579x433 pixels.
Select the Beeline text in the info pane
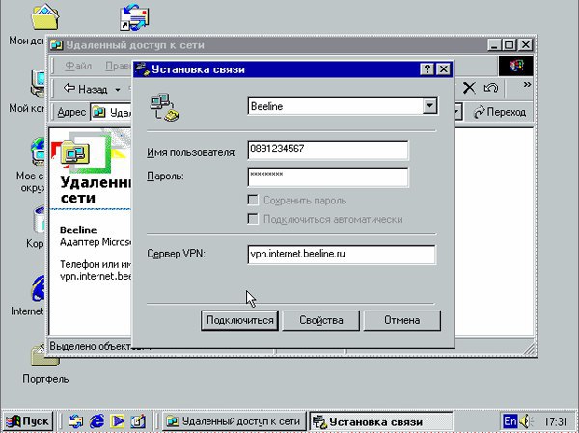(x=78, y=230)
